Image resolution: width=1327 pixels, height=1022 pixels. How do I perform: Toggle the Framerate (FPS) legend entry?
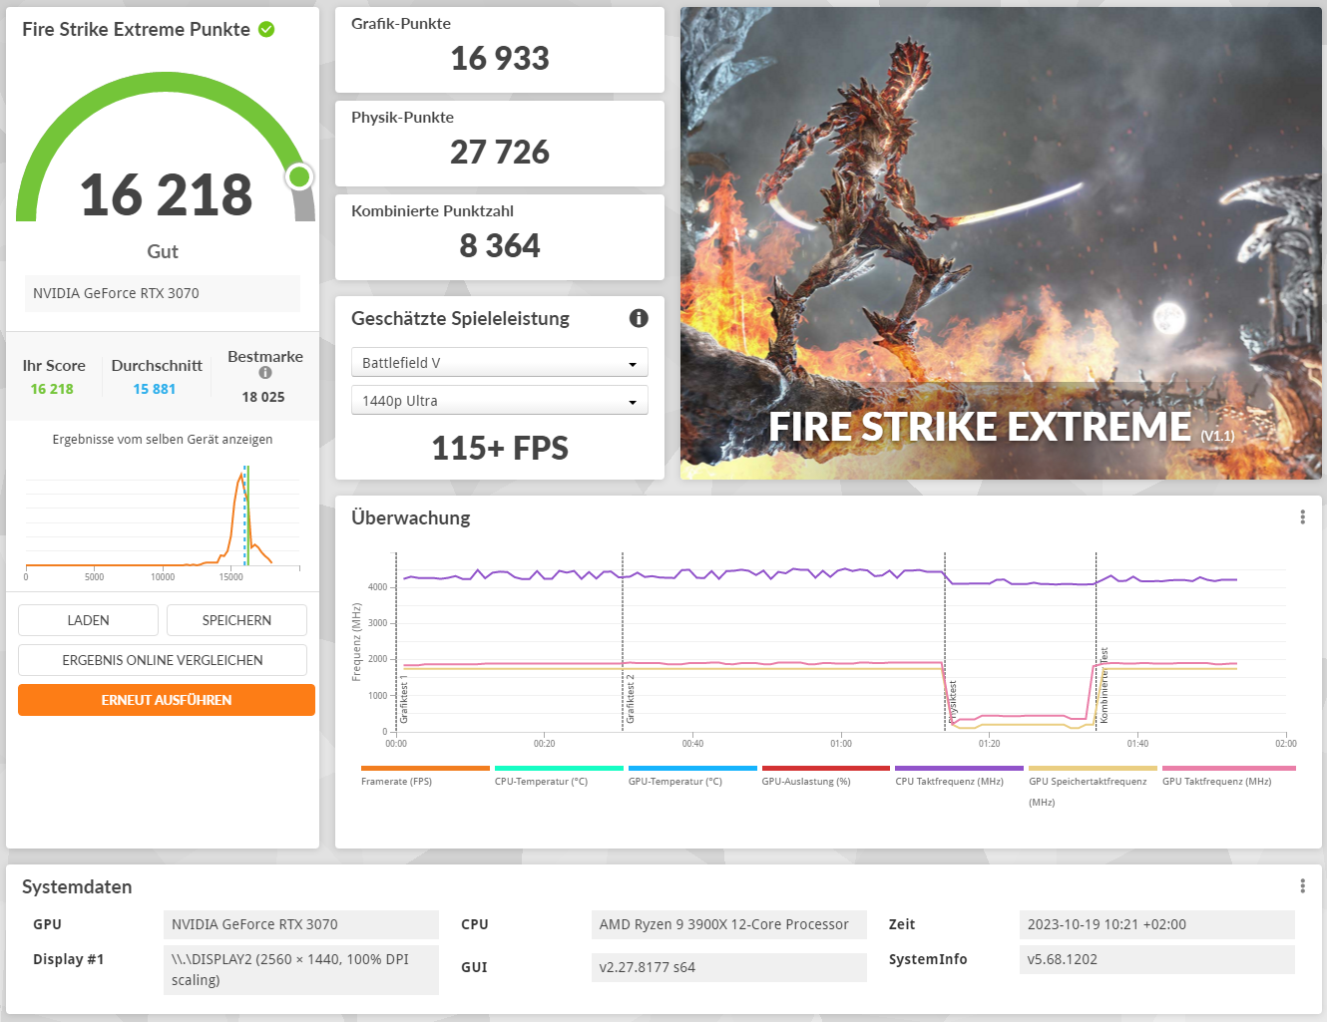(x=425, y=776)
